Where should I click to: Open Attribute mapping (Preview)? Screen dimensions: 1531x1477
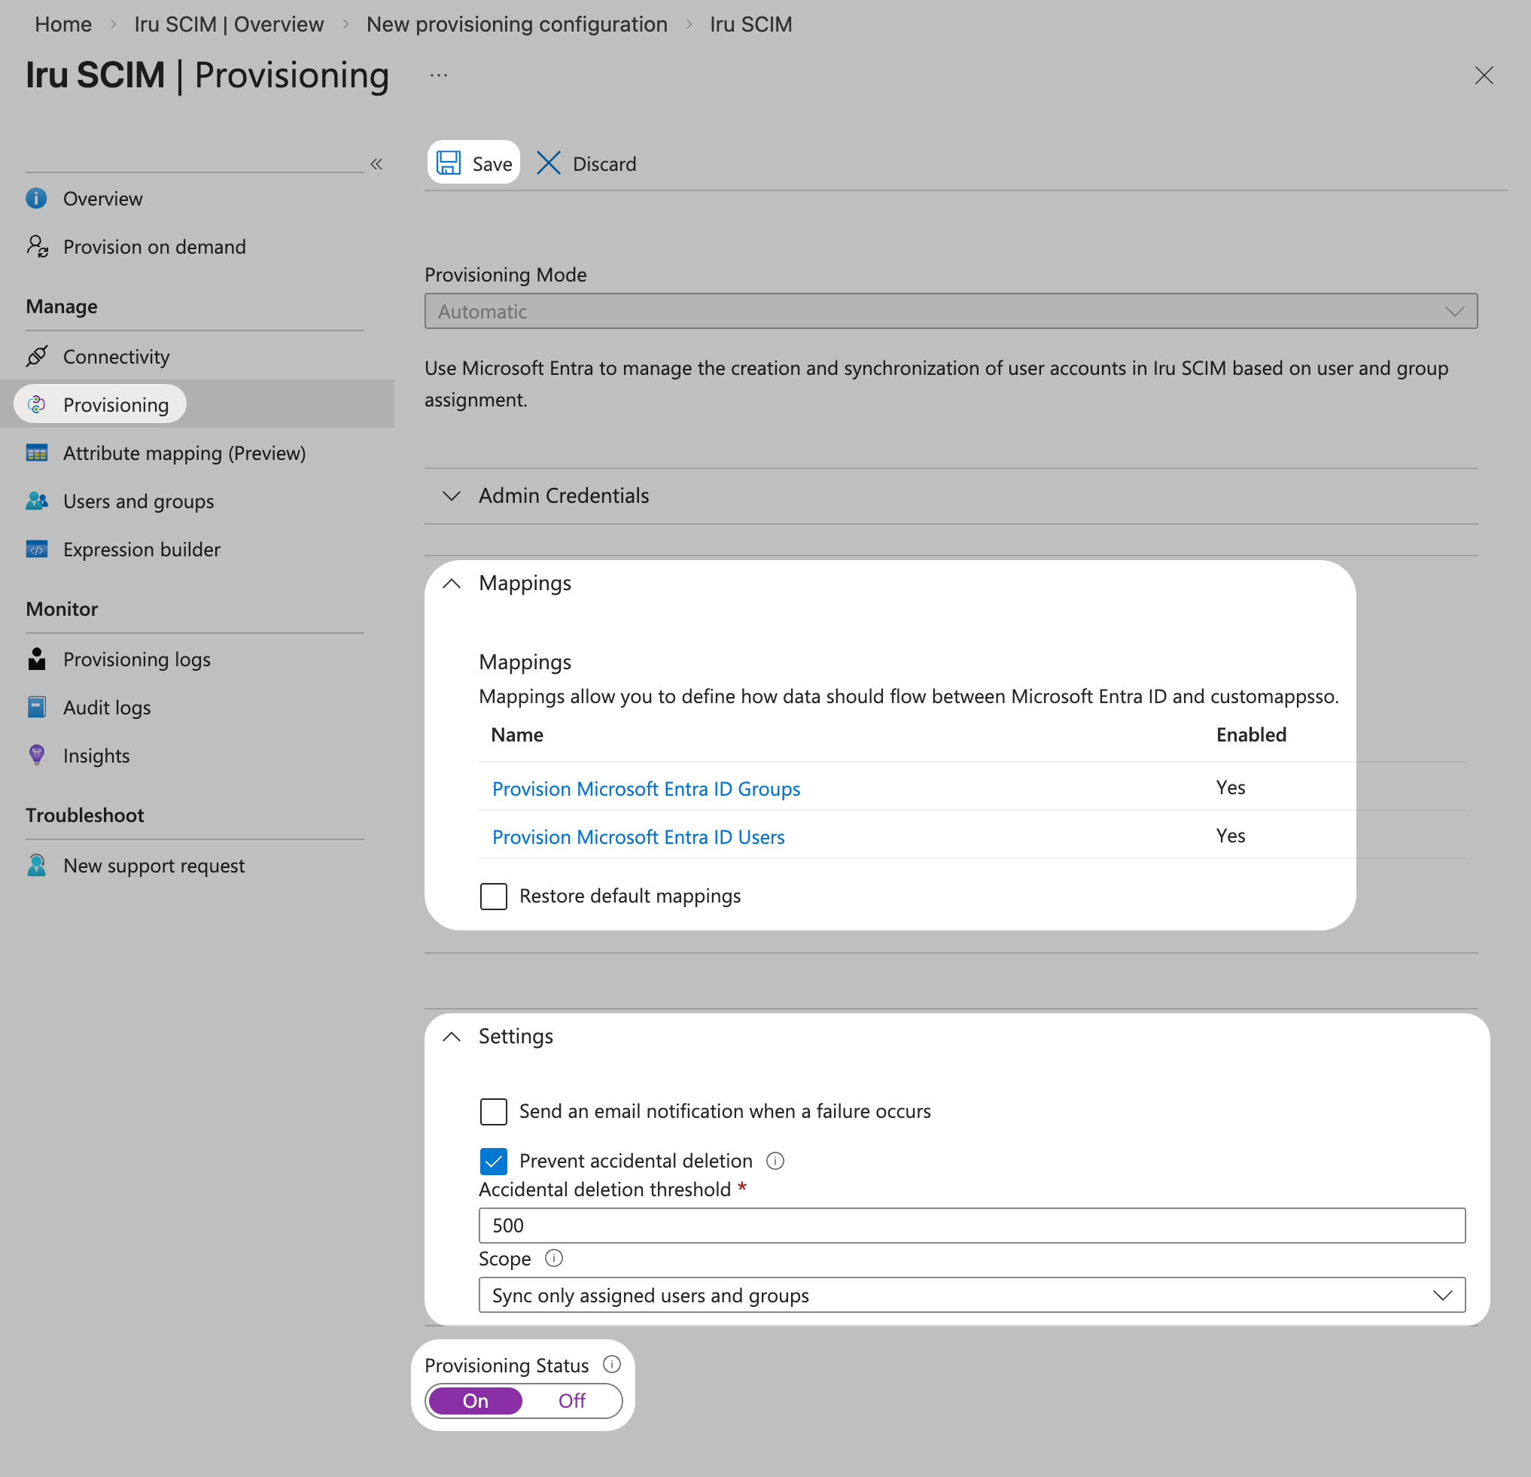pyautogui.click(x=184, y=453)
